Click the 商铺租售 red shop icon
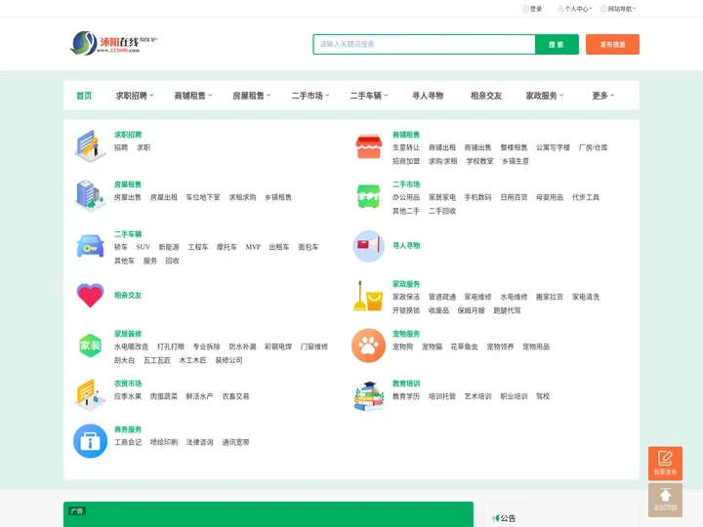Image resolution: width=703 pixels, height=527 pixels. 368,146
